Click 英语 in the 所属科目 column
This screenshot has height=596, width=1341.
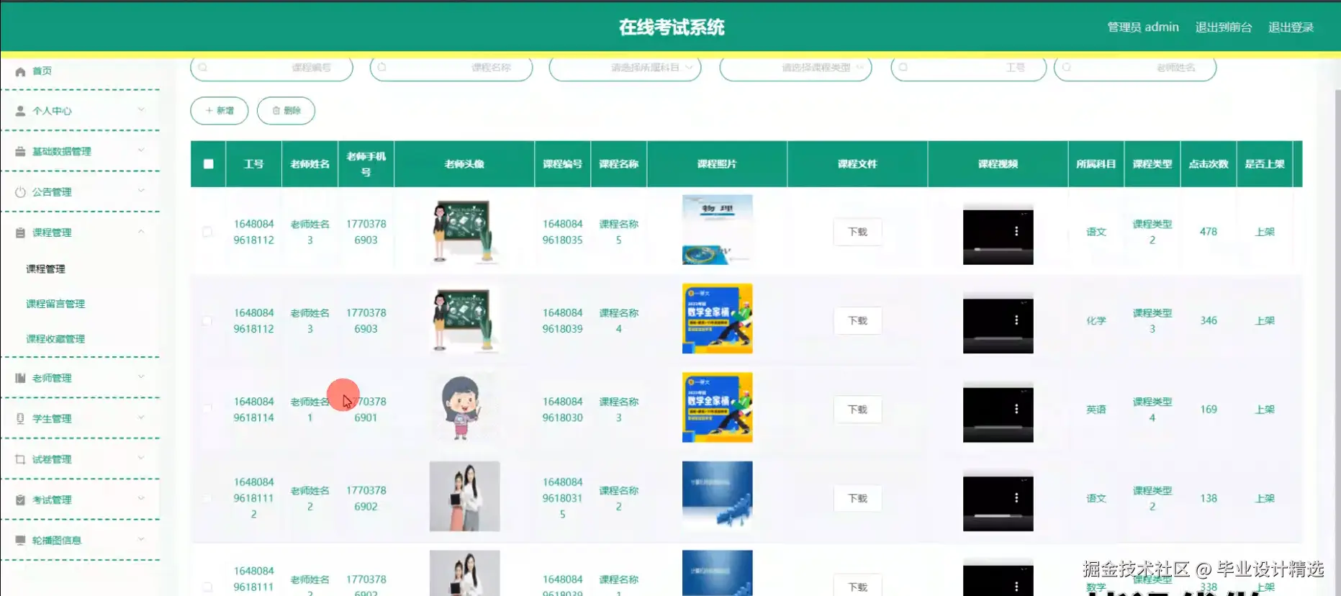pos(1096,410)
